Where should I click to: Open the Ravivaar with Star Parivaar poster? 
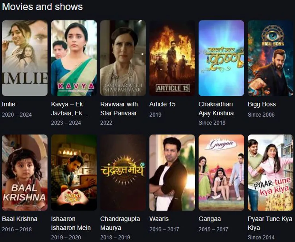click(123, 58)
